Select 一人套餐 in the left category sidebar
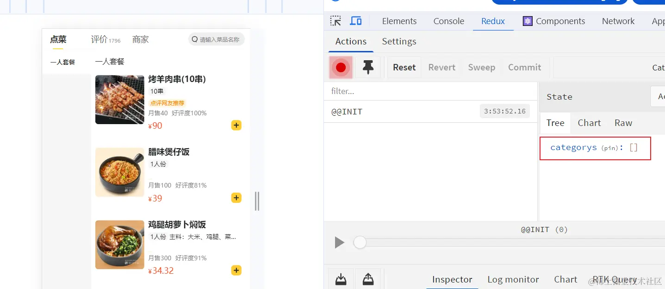 (62, 62)
